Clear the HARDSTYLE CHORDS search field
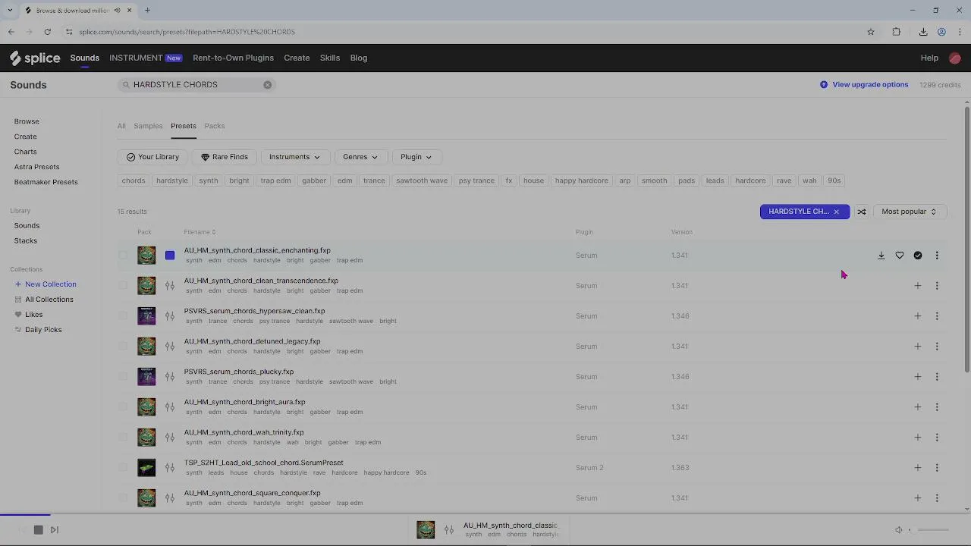 pyautogui.click(x=267, y=85)
